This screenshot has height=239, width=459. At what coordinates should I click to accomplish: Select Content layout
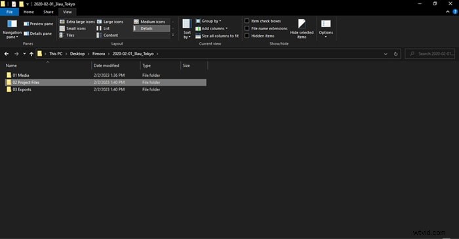pyautogui.click(x=108, y=35)
